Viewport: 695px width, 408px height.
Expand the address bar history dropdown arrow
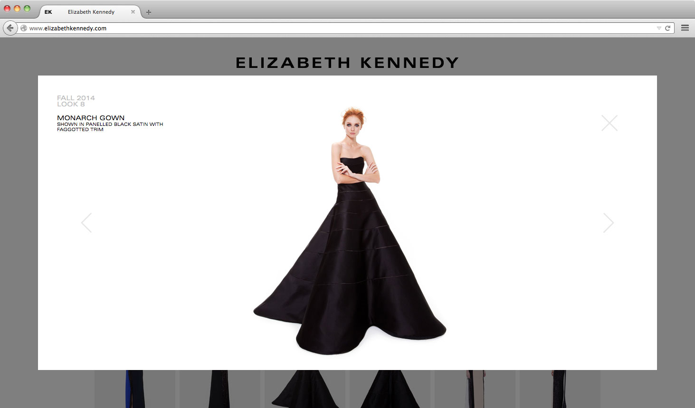point(659,28)
